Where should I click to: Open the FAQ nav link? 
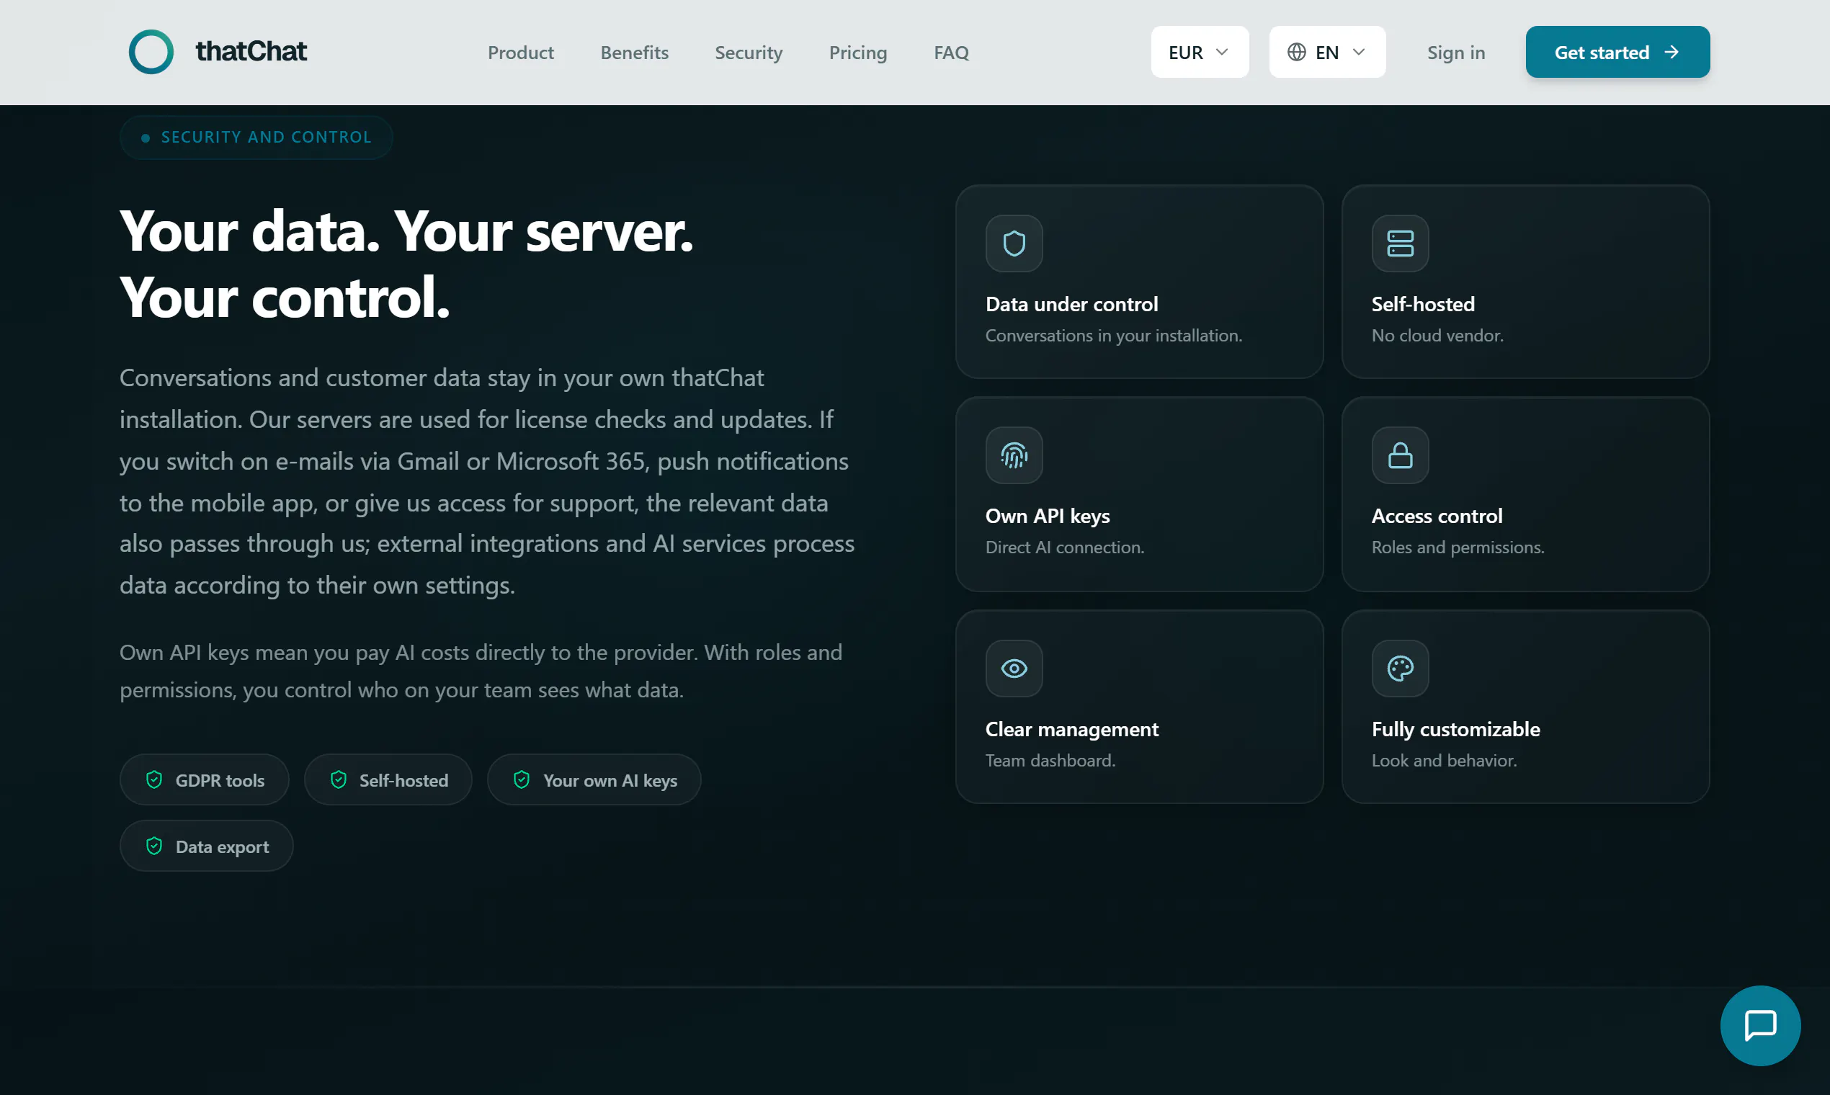(x=951, y=53)
